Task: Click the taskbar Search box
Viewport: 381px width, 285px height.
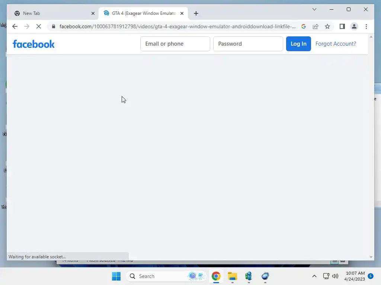Action: click(x=166, y=276)
